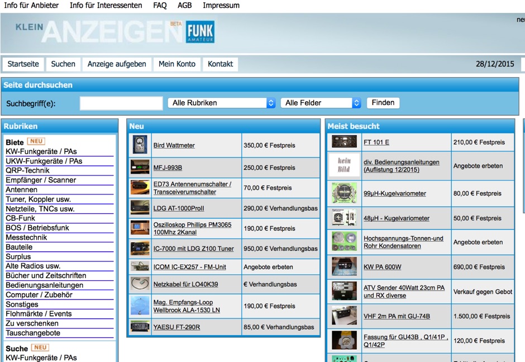Open the ICOM IC-EX257 thumbnail
Viewport: 525px width, 362px height.
tap(140, 266)
